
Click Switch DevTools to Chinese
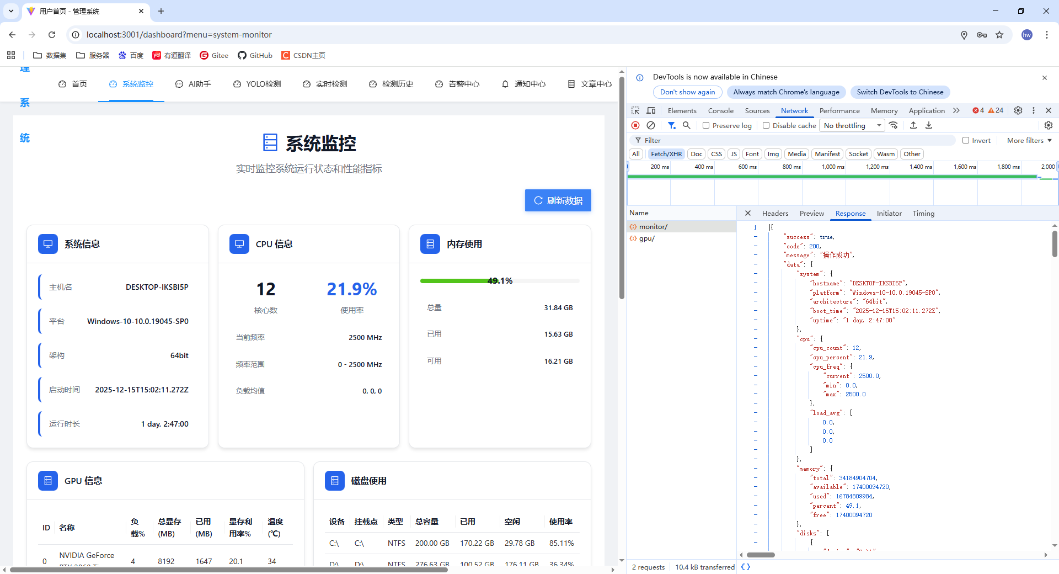click(900, 92)
